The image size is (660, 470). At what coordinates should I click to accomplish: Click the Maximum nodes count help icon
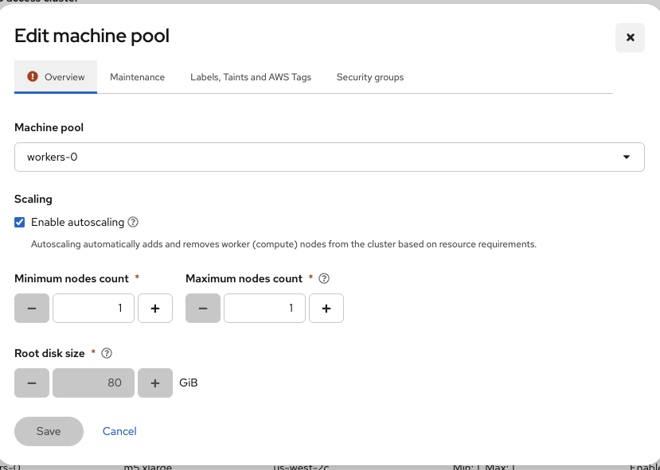click(x=324, y=279)
